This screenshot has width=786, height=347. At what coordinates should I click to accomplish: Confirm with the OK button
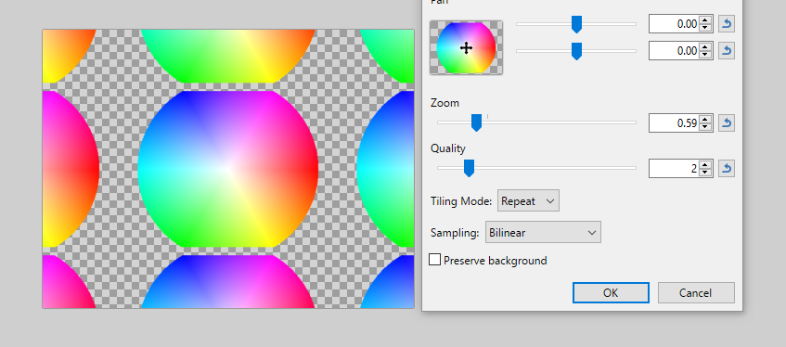pos(611,293)
